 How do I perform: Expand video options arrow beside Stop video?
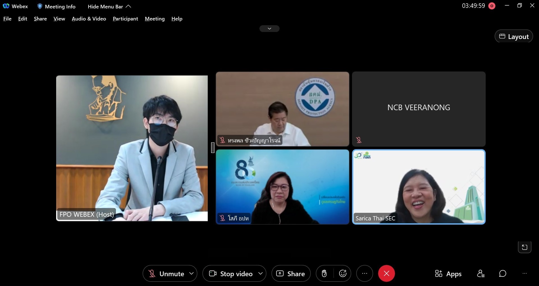point(260,273)
